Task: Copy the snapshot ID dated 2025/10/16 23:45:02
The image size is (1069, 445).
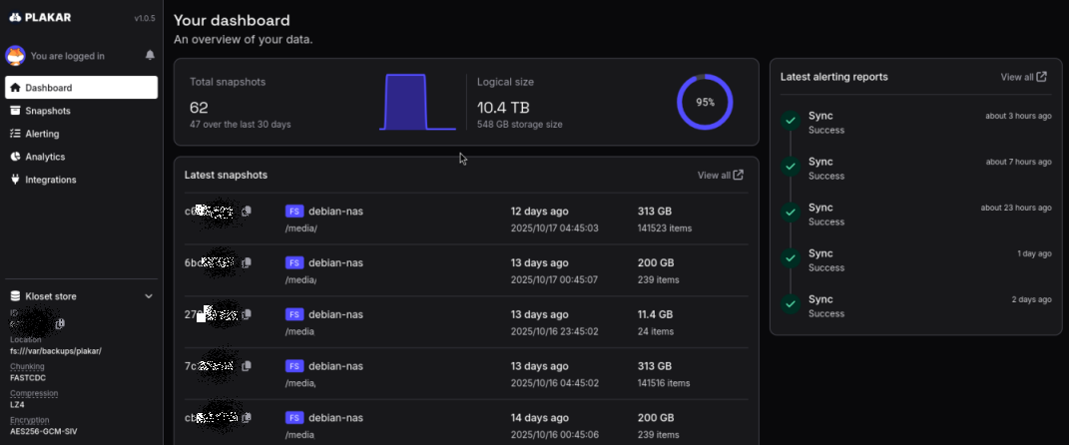Action: click(x=247, y=315)
